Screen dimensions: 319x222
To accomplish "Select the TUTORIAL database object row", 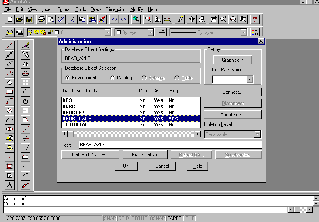I will coord(131,125).
